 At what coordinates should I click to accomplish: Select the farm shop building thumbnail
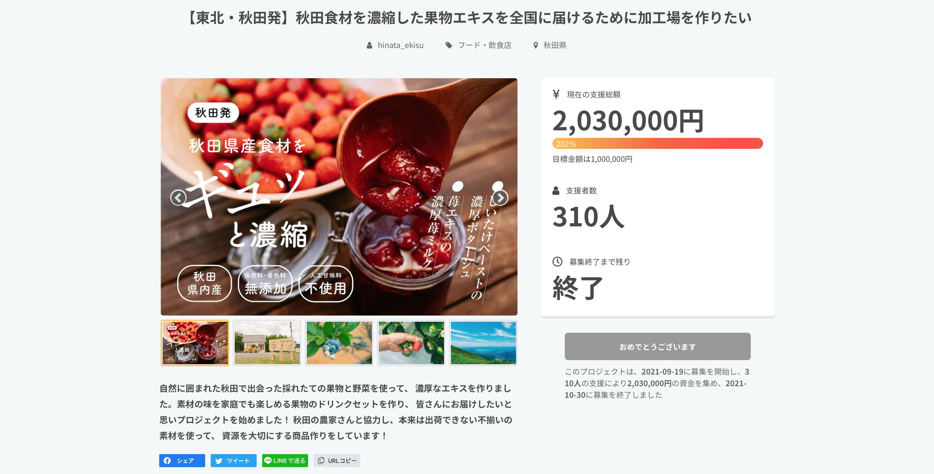[x=267, y=343]
